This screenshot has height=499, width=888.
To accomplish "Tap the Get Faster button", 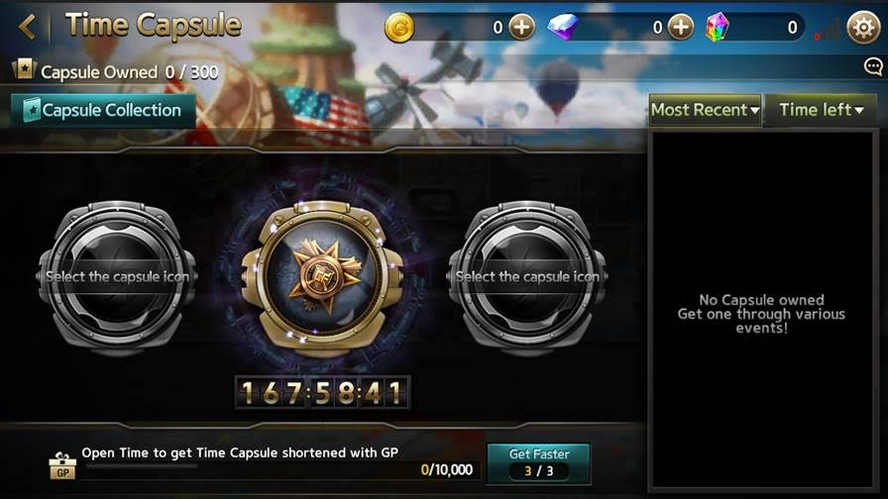I will [x=538, y=463].
